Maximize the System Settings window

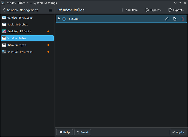(180, 3)
